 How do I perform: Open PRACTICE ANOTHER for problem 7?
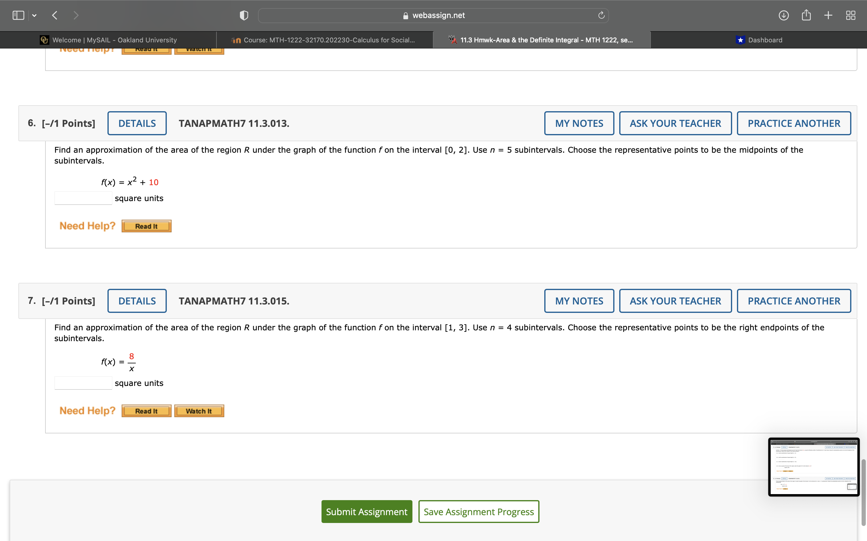coord(794,301)
